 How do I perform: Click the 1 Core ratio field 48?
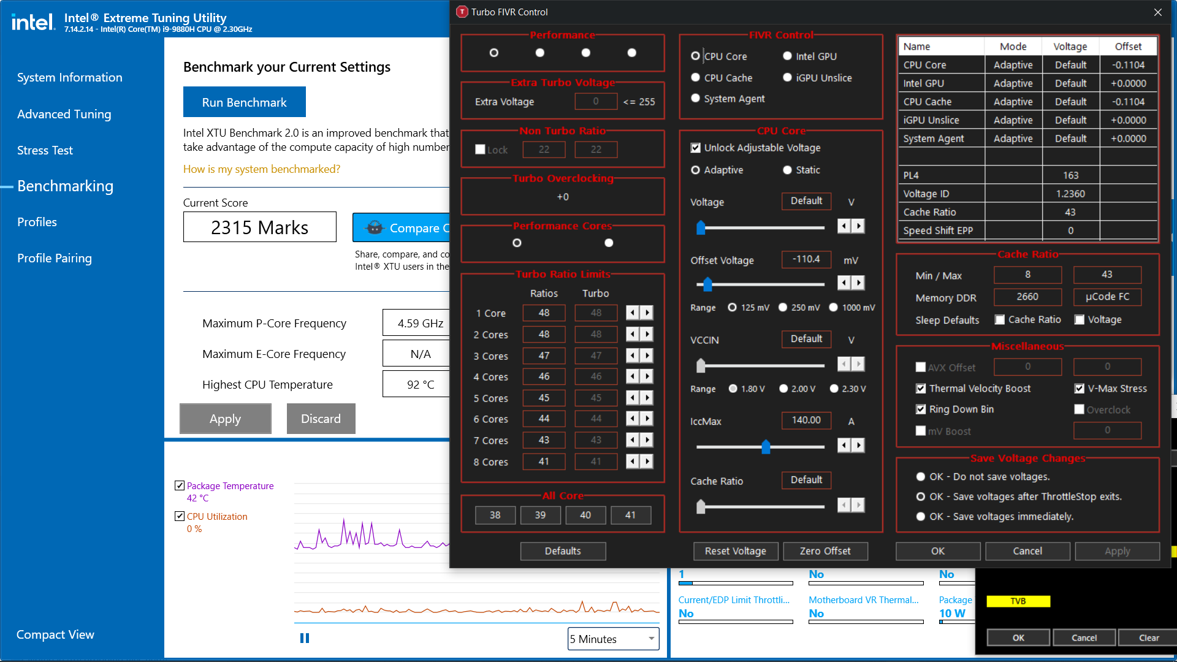pos(544,313)
